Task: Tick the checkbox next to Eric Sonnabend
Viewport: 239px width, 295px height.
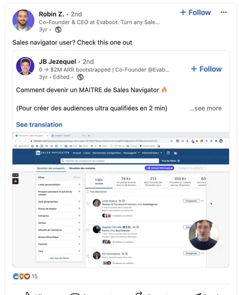Action: (87, 256)
